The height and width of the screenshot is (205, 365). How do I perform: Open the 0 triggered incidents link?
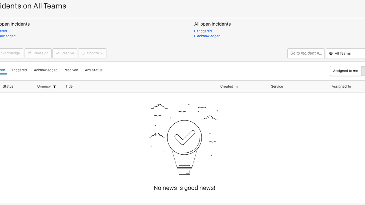coord(203,31)
